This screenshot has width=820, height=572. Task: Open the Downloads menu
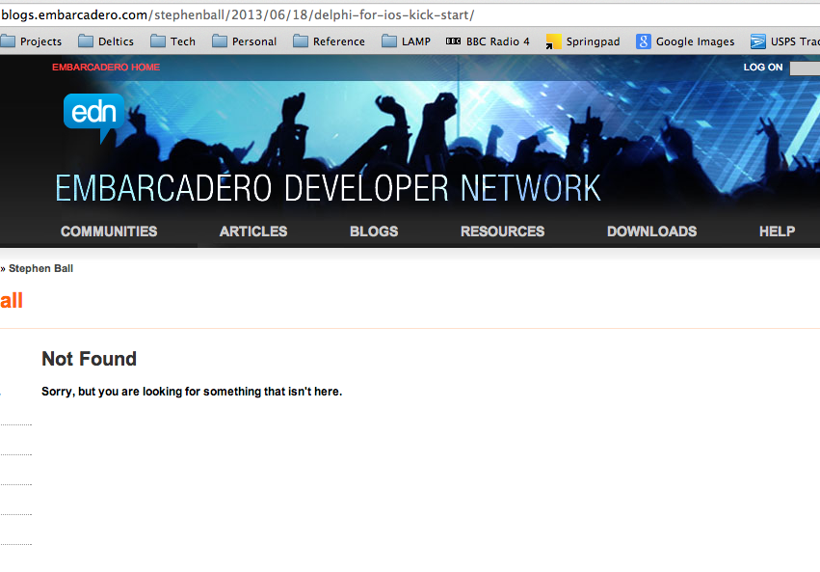651,232
